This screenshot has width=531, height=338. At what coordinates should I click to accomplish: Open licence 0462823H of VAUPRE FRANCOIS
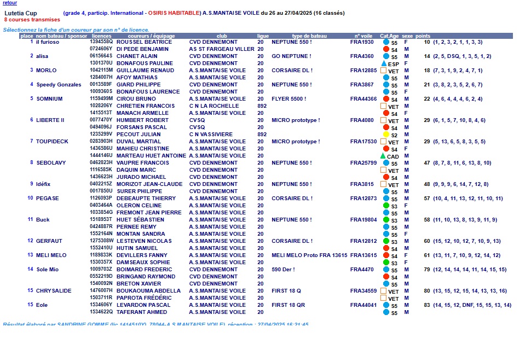(x=101, y=163)
